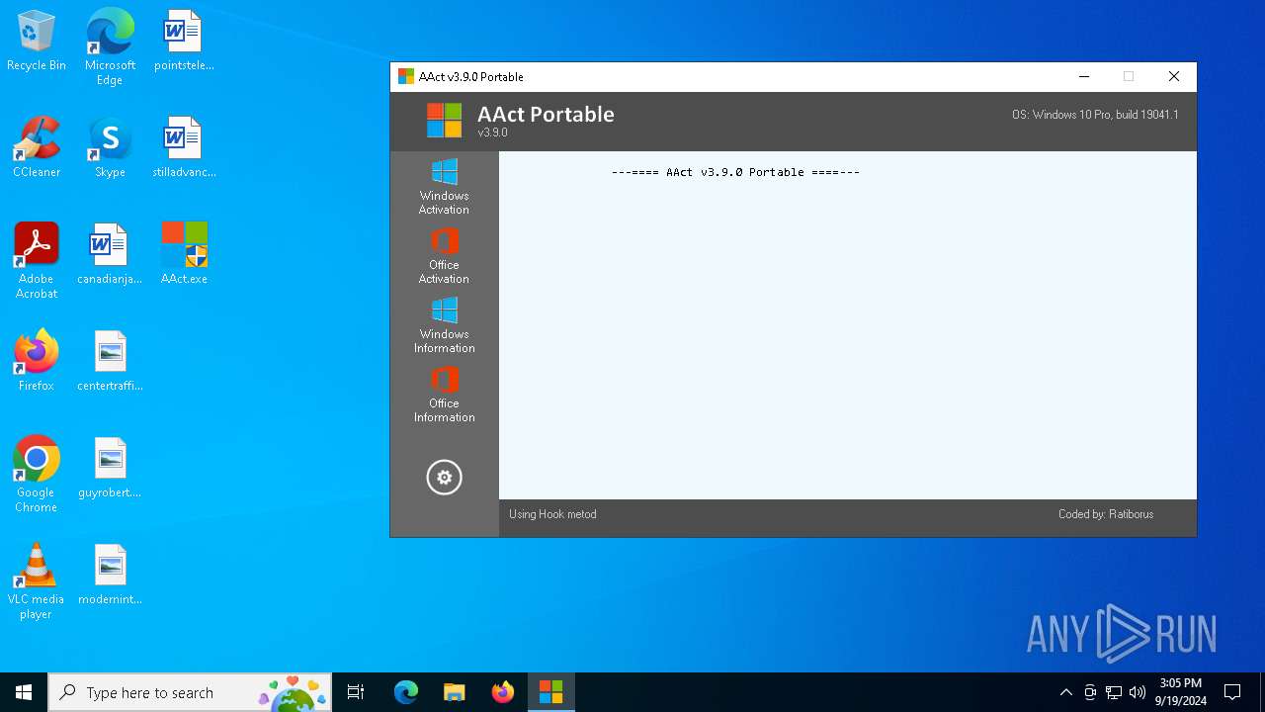The height and width of the screenshot is (712, 1265).
Task: Show Office Information in AAct
Action: click(444, 394)
